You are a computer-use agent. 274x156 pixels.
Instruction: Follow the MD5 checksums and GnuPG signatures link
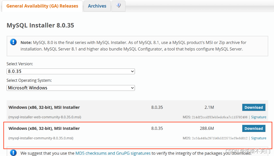113,153
